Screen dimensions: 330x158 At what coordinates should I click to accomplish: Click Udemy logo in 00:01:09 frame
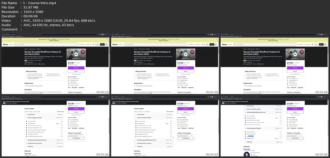point(115,44)
